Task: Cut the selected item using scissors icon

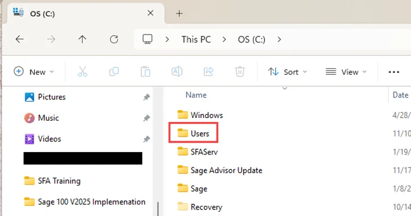Action: click(83, 72)
